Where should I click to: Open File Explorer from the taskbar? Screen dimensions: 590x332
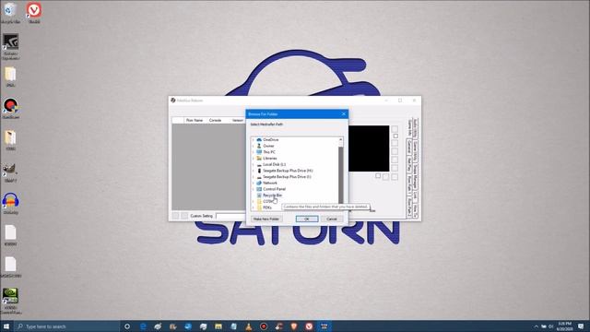[218, 326]
